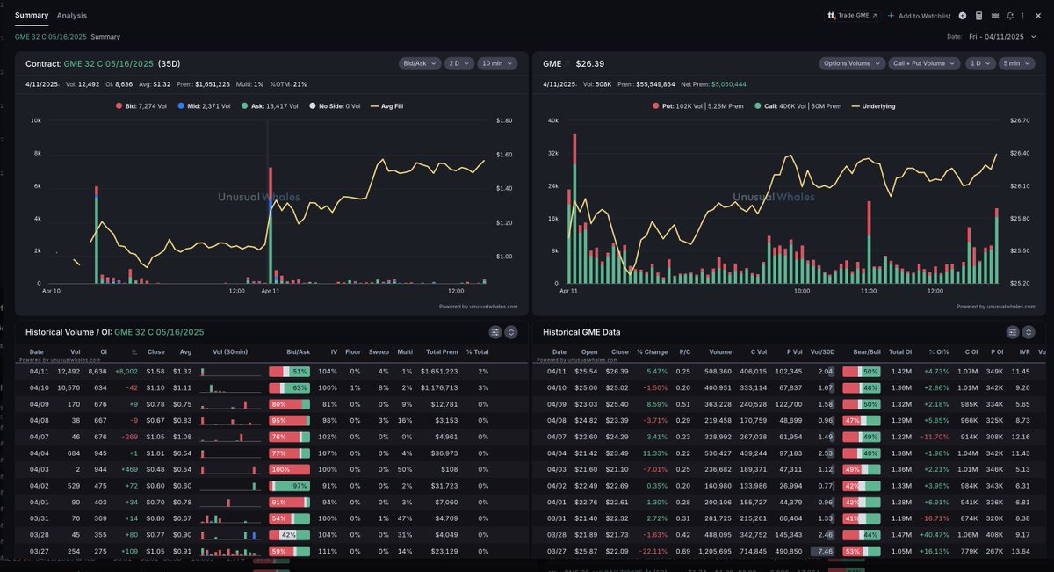Click the 97% Bid/Ask bar in 04/02 row
1054x572 pixels.
click(x=289, y=486)
